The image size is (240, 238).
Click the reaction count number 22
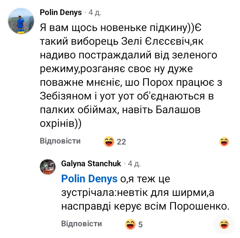pyautogui.click(x=122, y=142)
